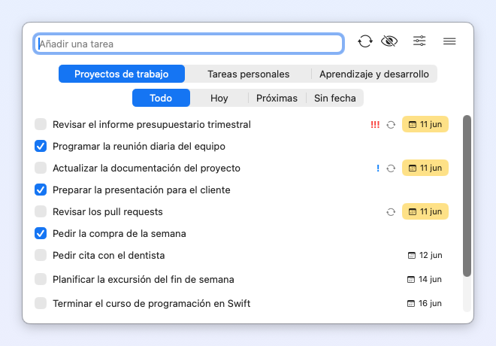Select 'Revisar el informe presupuestario trimestral' task text
The height and width of the screenshot is (346, 496).
152,124
